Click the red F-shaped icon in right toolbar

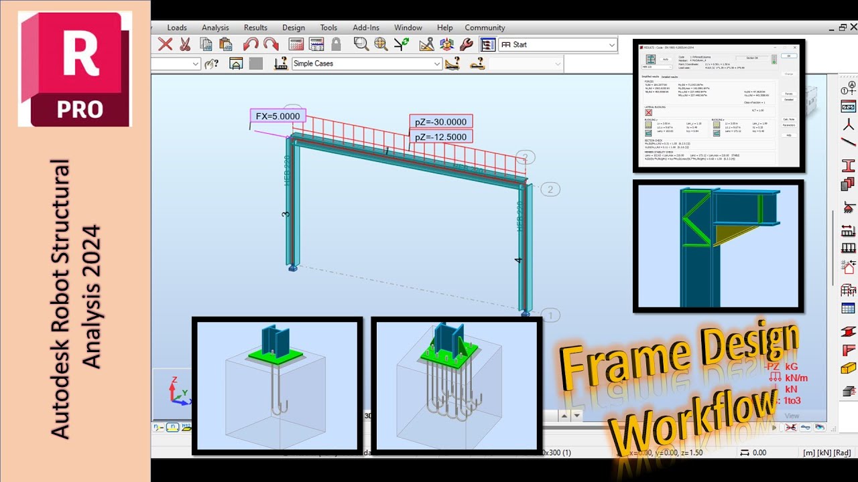coord(848,351)
